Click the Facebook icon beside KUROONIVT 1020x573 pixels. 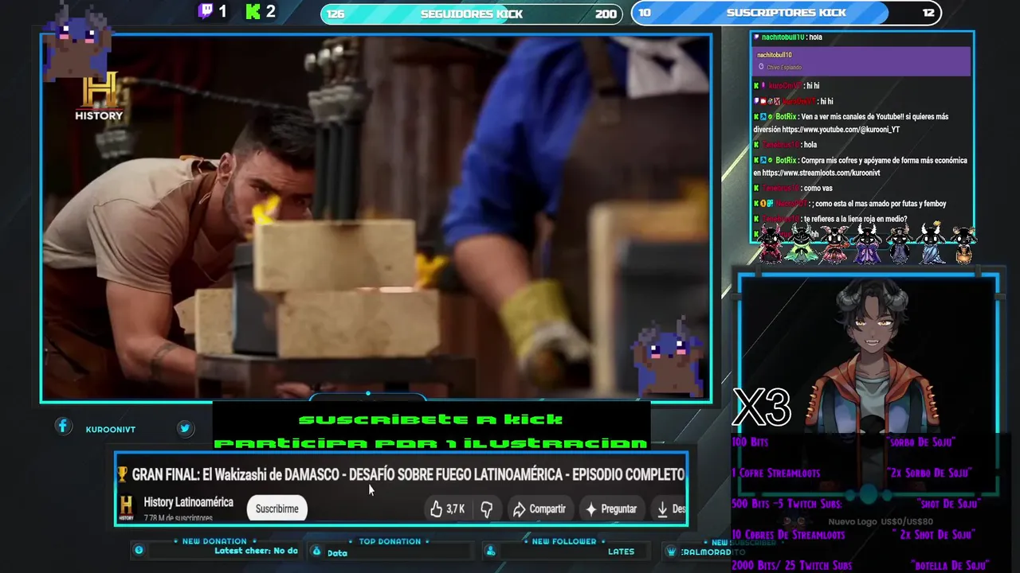click(x=63, y=427)
